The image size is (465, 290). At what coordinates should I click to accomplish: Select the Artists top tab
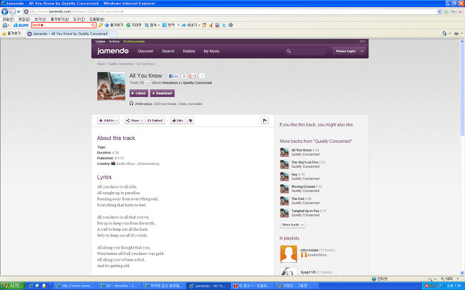click(114, 41)
